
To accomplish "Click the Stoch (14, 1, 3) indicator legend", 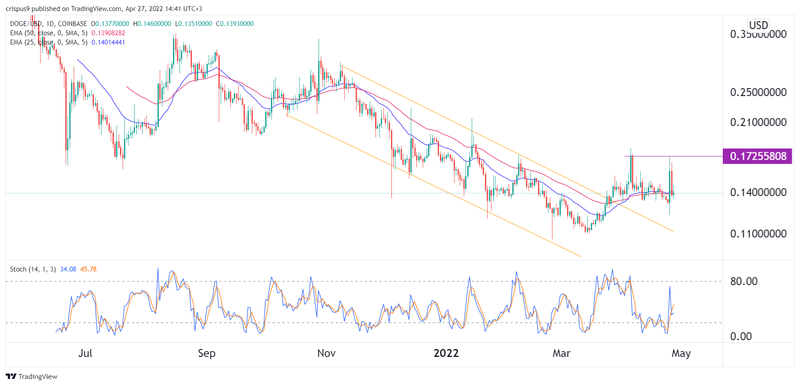I will click(33, 269).
